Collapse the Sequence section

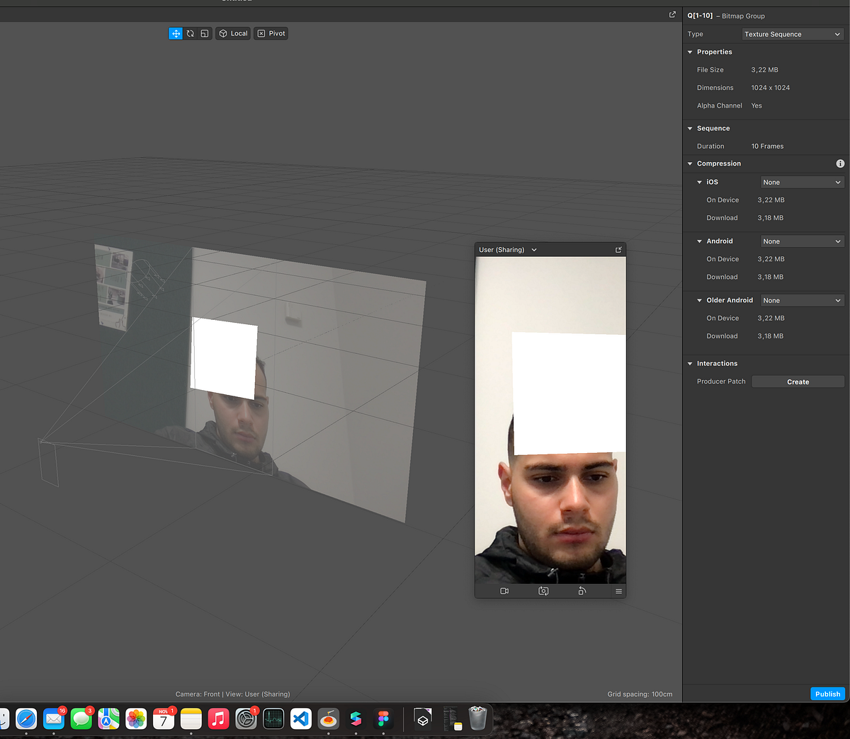pos(690,128)
